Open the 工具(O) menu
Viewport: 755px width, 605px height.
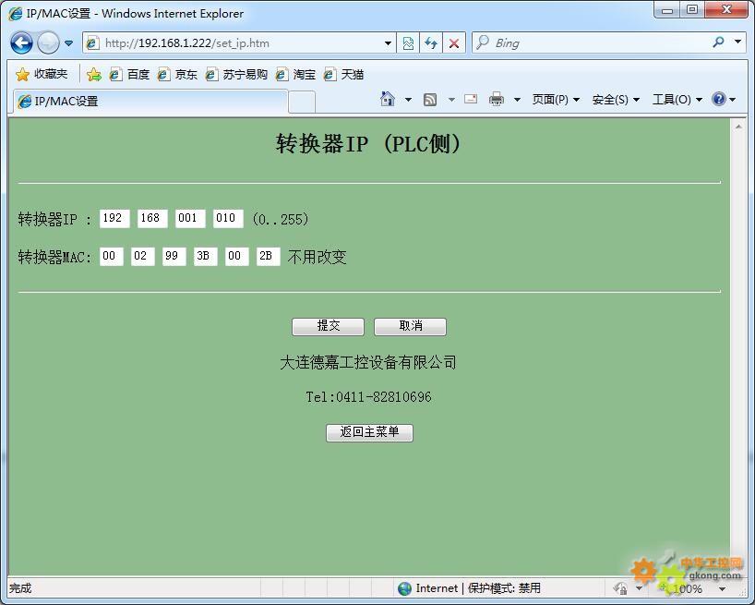pyautogui.click(x=677, y=100)
